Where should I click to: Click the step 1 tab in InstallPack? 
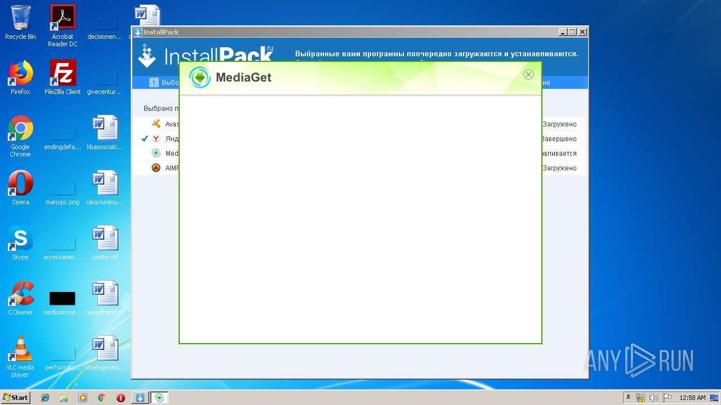(x=164, y=83)
